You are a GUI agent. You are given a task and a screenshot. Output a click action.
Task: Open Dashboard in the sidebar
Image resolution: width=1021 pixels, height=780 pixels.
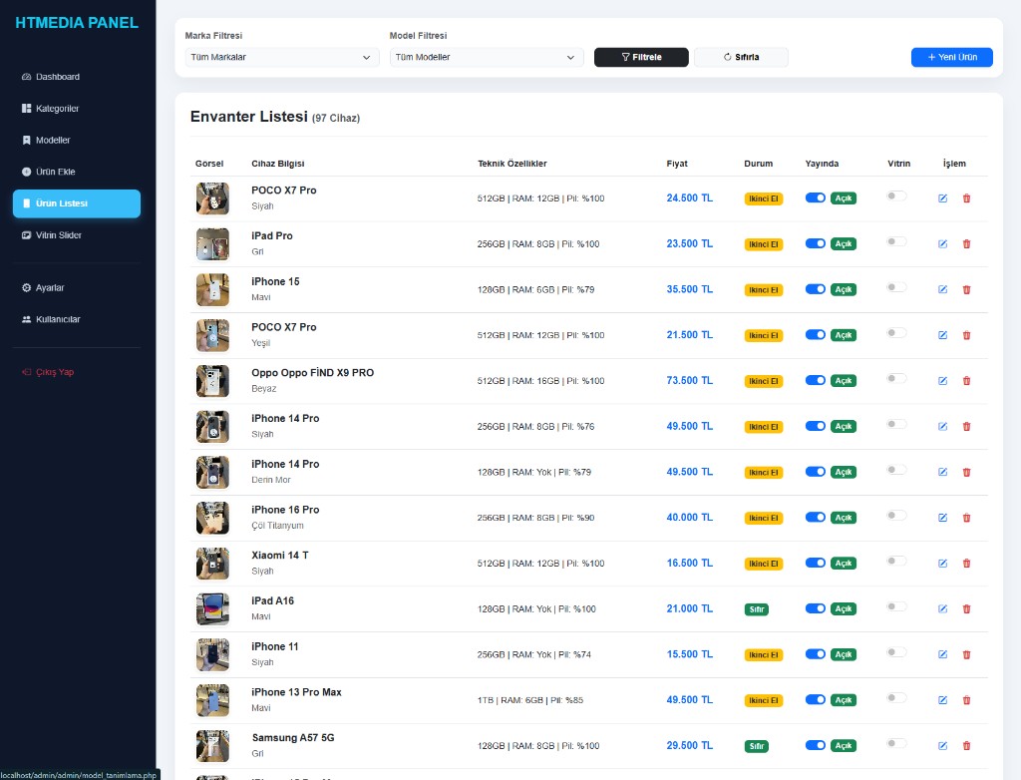77,77
